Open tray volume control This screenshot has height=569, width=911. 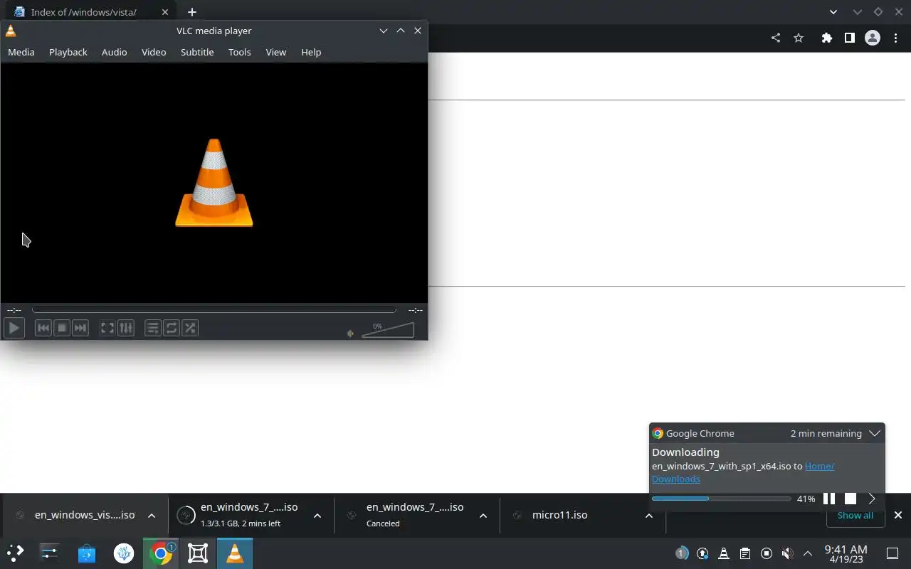[787, 553]
